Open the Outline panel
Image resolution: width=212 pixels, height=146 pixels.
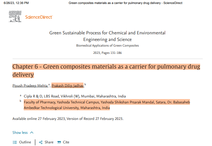(25, 142)
